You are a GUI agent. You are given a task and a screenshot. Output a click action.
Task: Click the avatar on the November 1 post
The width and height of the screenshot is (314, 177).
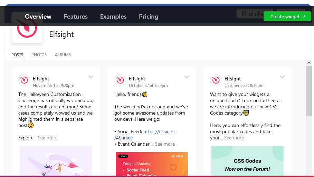tap(24, 80)
